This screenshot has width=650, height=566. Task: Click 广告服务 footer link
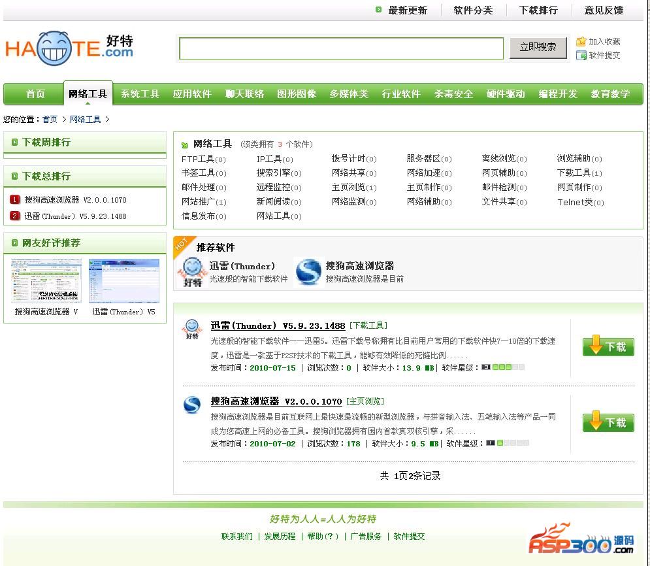(366, 536)
